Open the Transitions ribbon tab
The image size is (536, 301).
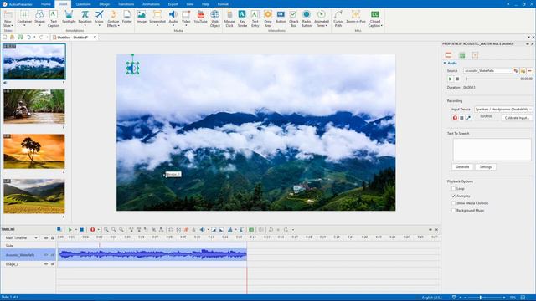(126, 4)
